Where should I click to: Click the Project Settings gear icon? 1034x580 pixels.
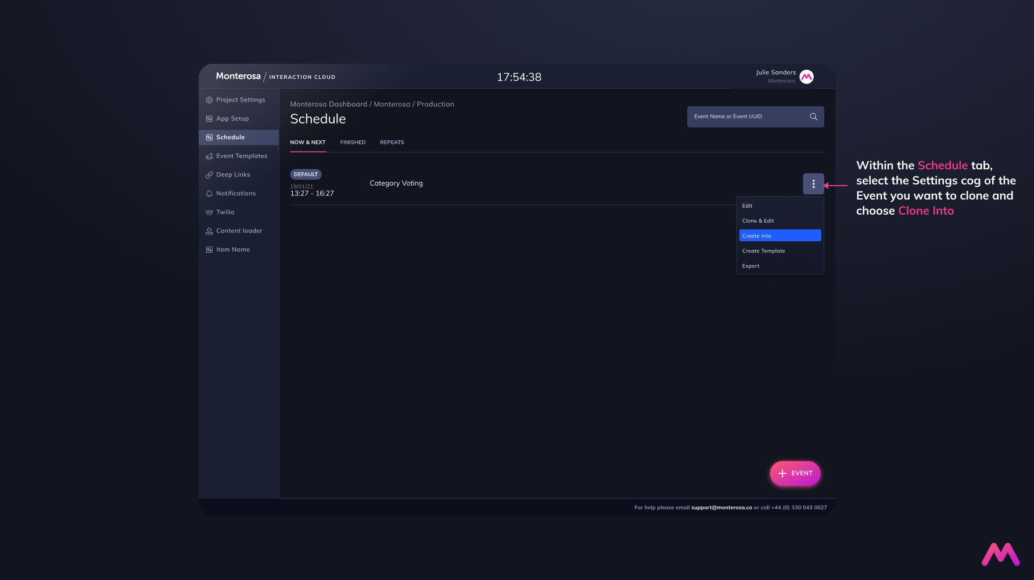(x=209, y=100)
